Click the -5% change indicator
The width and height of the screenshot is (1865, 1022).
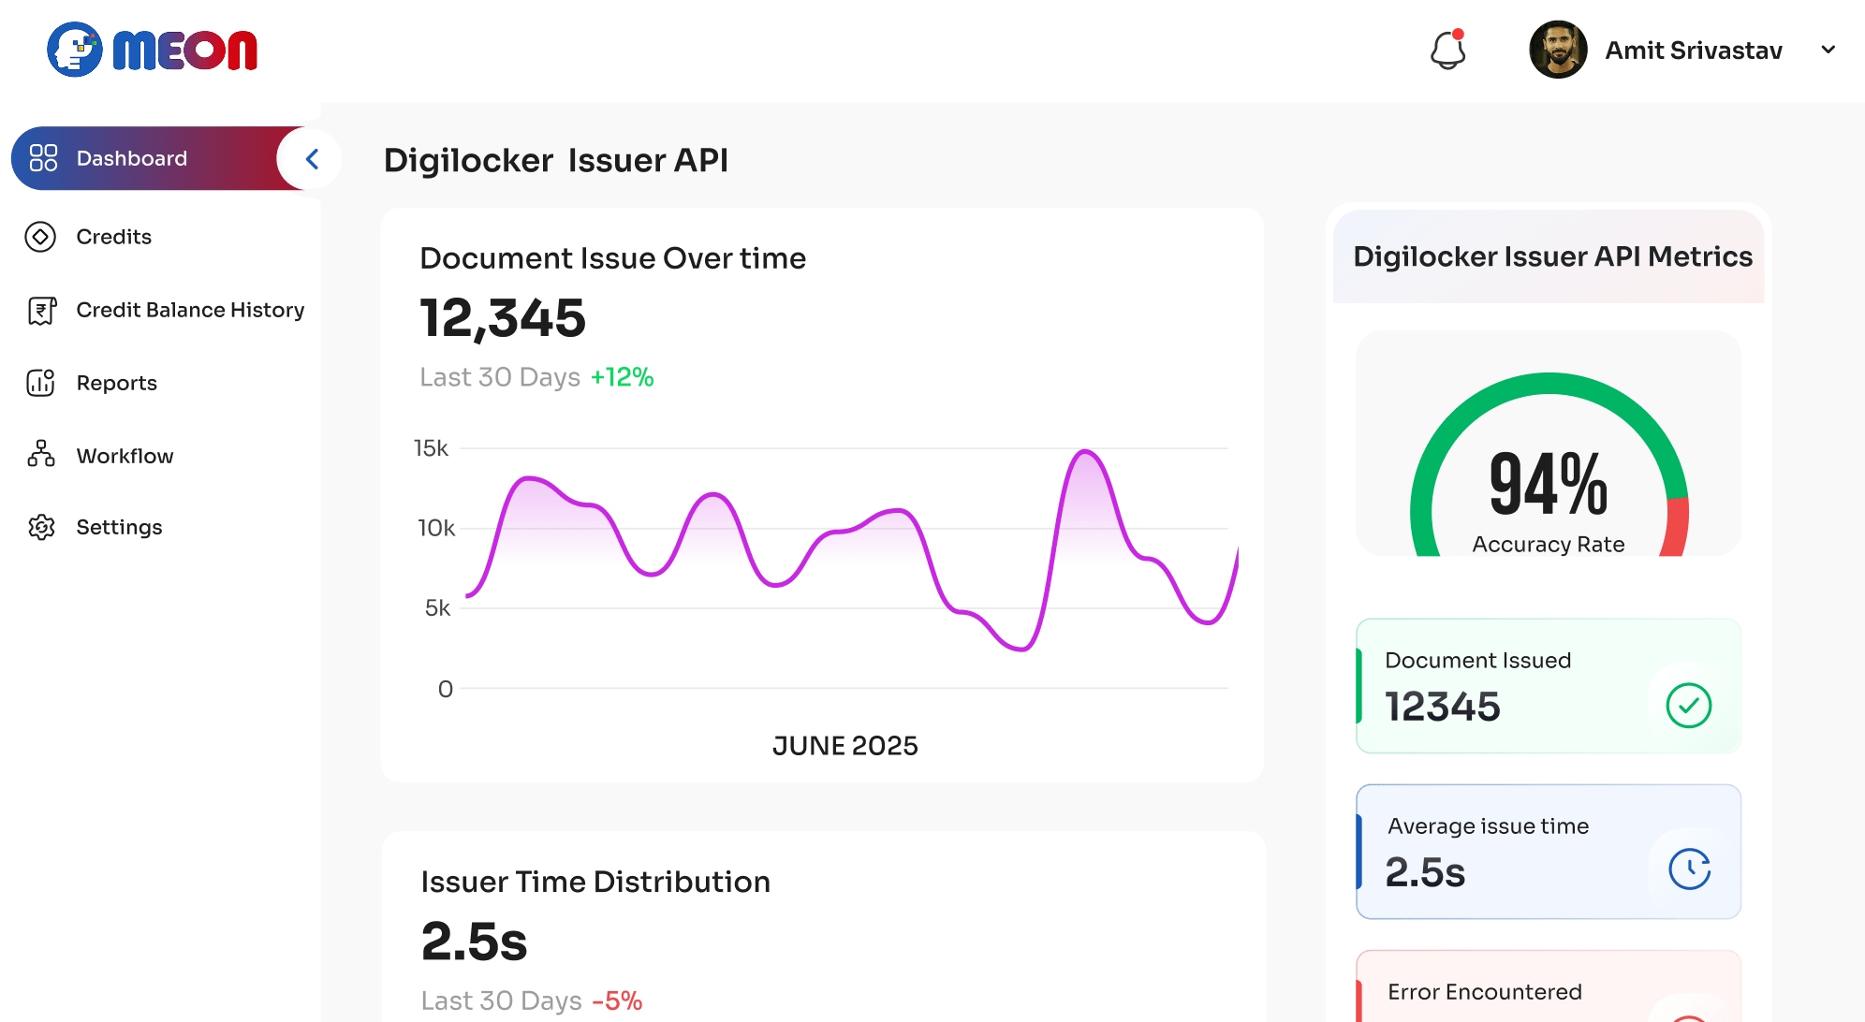(617, 1000)
